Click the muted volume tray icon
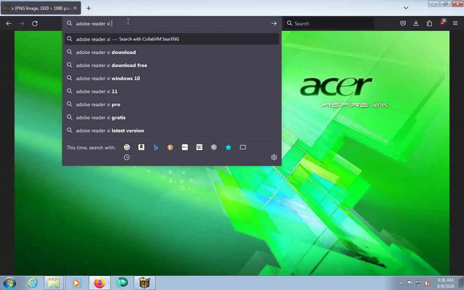 tap(428, 283)
